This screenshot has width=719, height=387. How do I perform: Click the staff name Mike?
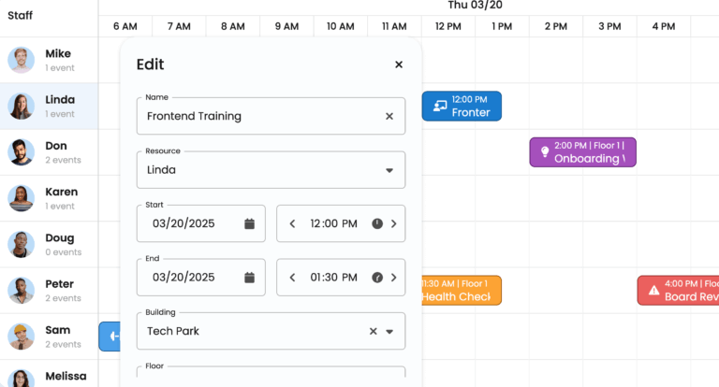58,53
